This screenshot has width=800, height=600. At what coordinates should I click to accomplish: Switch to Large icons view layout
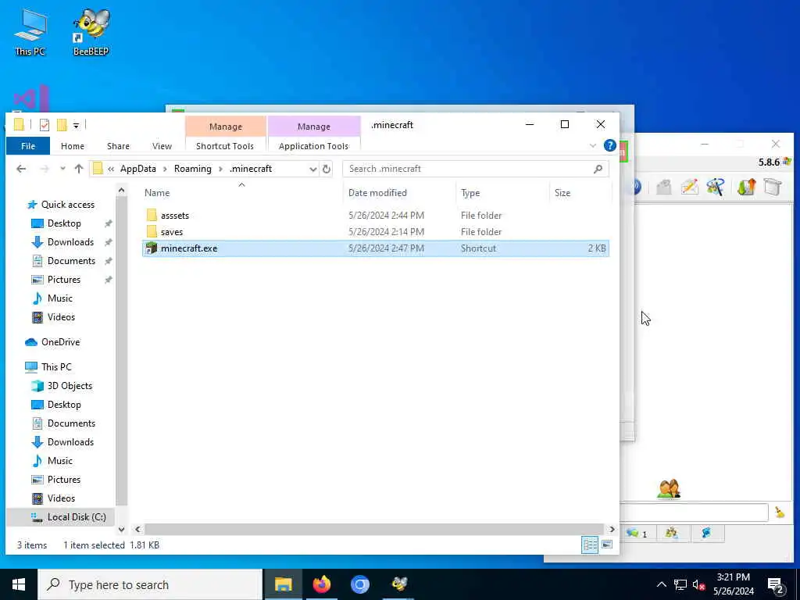click(606, 545)
